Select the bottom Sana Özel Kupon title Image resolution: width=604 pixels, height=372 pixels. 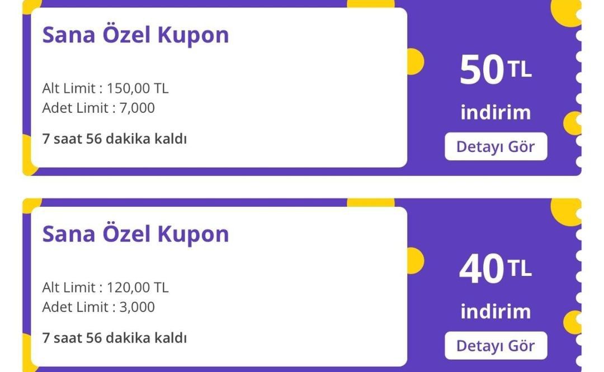135,232
